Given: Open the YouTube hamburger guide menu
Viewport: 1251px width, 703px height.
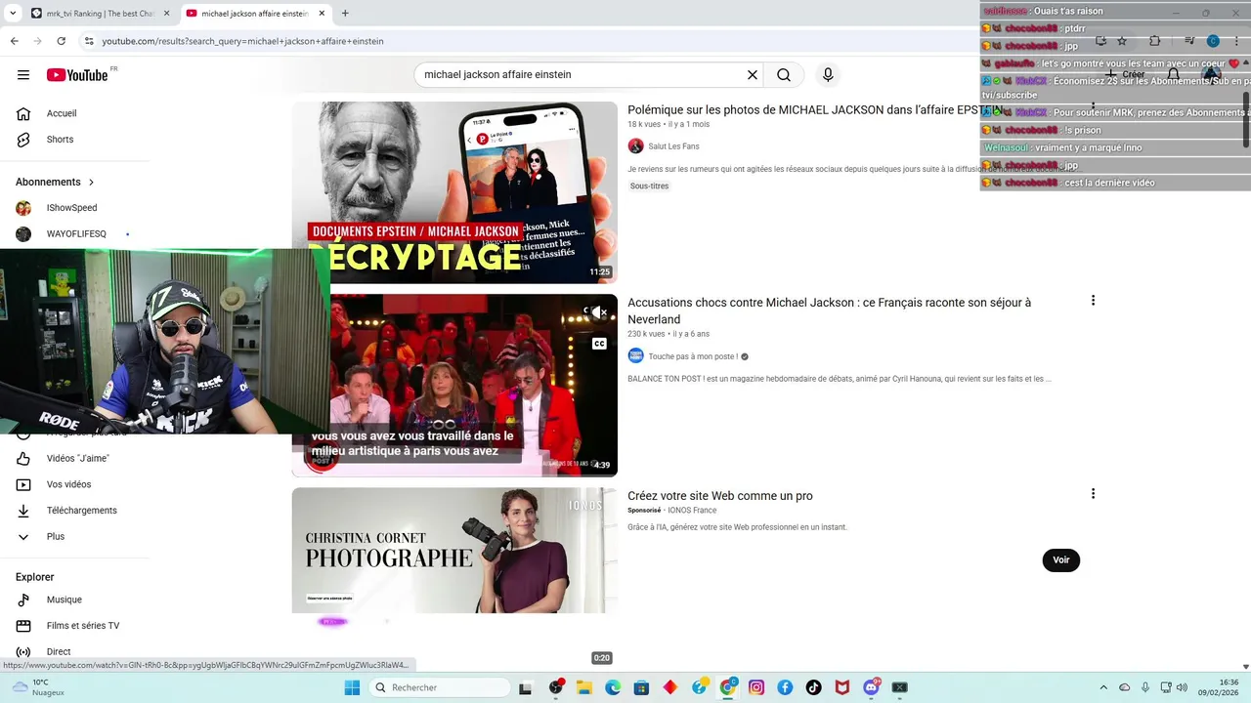Looking at the screenshot, I should point(23,75).
